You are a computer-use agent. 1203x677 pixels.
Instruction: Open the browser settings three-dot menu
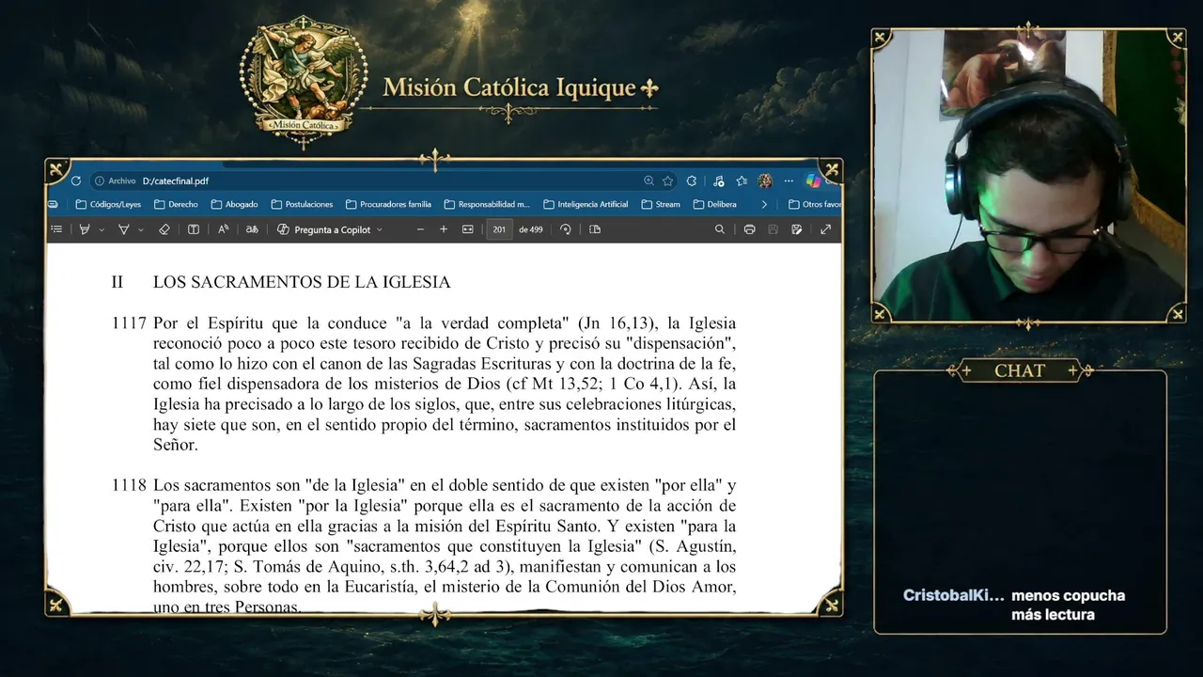click(789, 181)
